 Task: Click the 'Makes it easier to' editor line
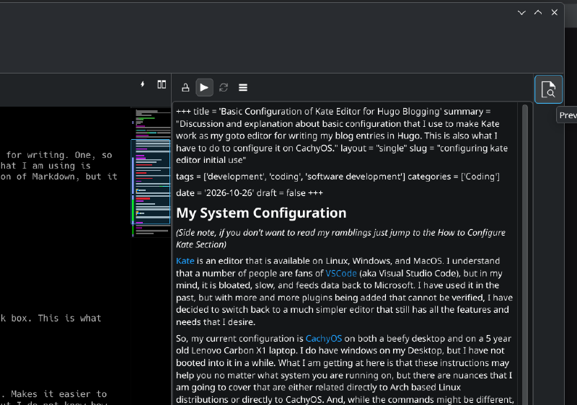pos(59,394)
